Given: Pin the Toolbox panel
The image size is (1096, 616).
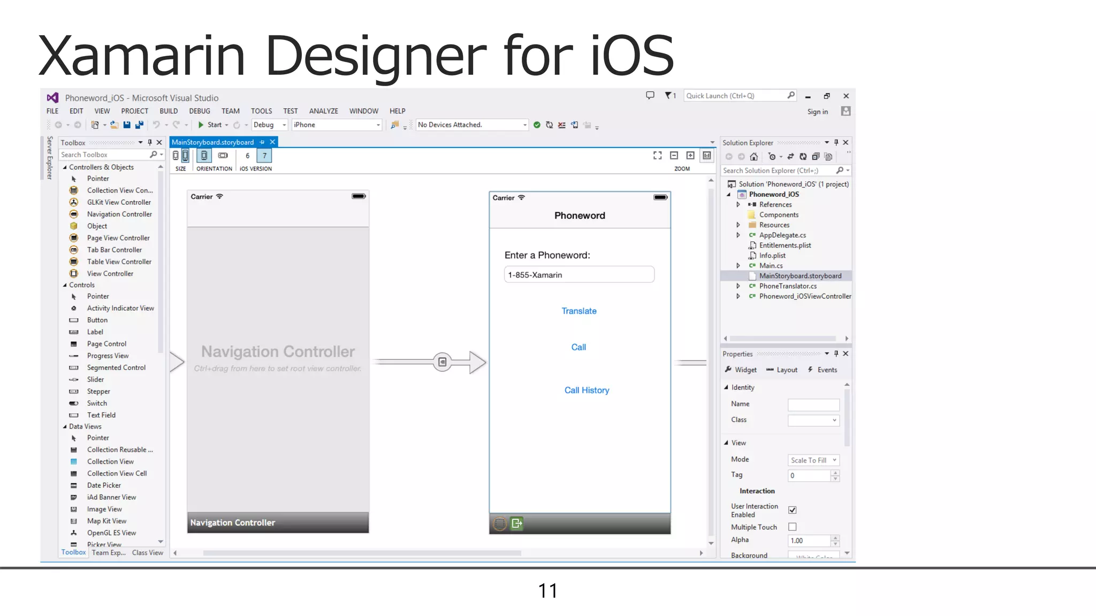Looking at the screenshot, I should click(150, 142).
